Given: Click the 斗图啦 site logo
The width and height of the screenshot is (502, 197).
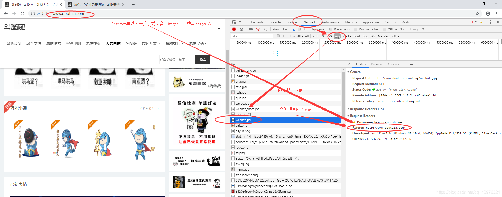Looking at the screenshot, I should [x=14, y=27].
